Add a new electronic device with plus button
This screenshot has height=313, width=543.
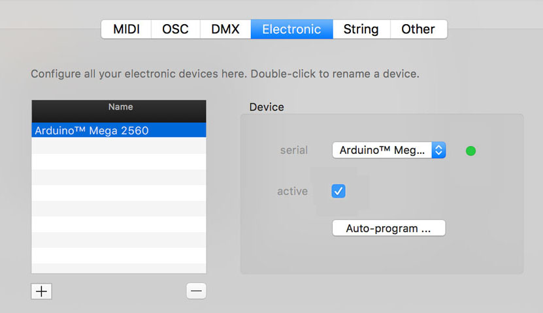point(41,291)
